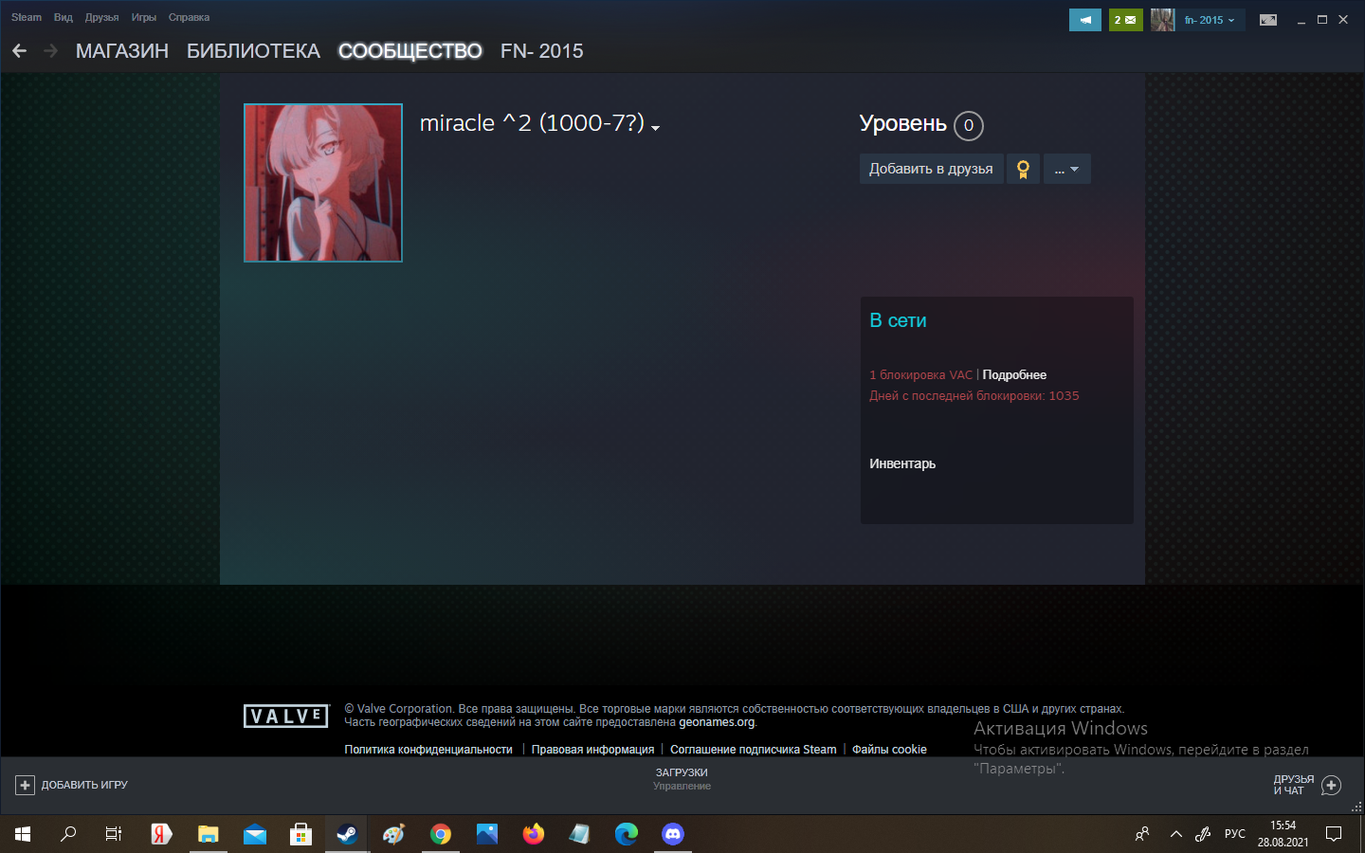Switch keyboard language from РУС
The image size is (1365, 853).
point(1234,834)
